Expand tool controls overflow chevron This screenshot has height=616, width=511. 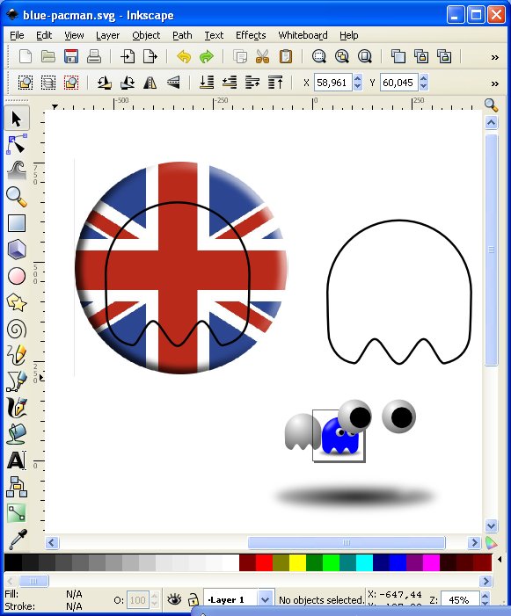(x=495, y=83)
